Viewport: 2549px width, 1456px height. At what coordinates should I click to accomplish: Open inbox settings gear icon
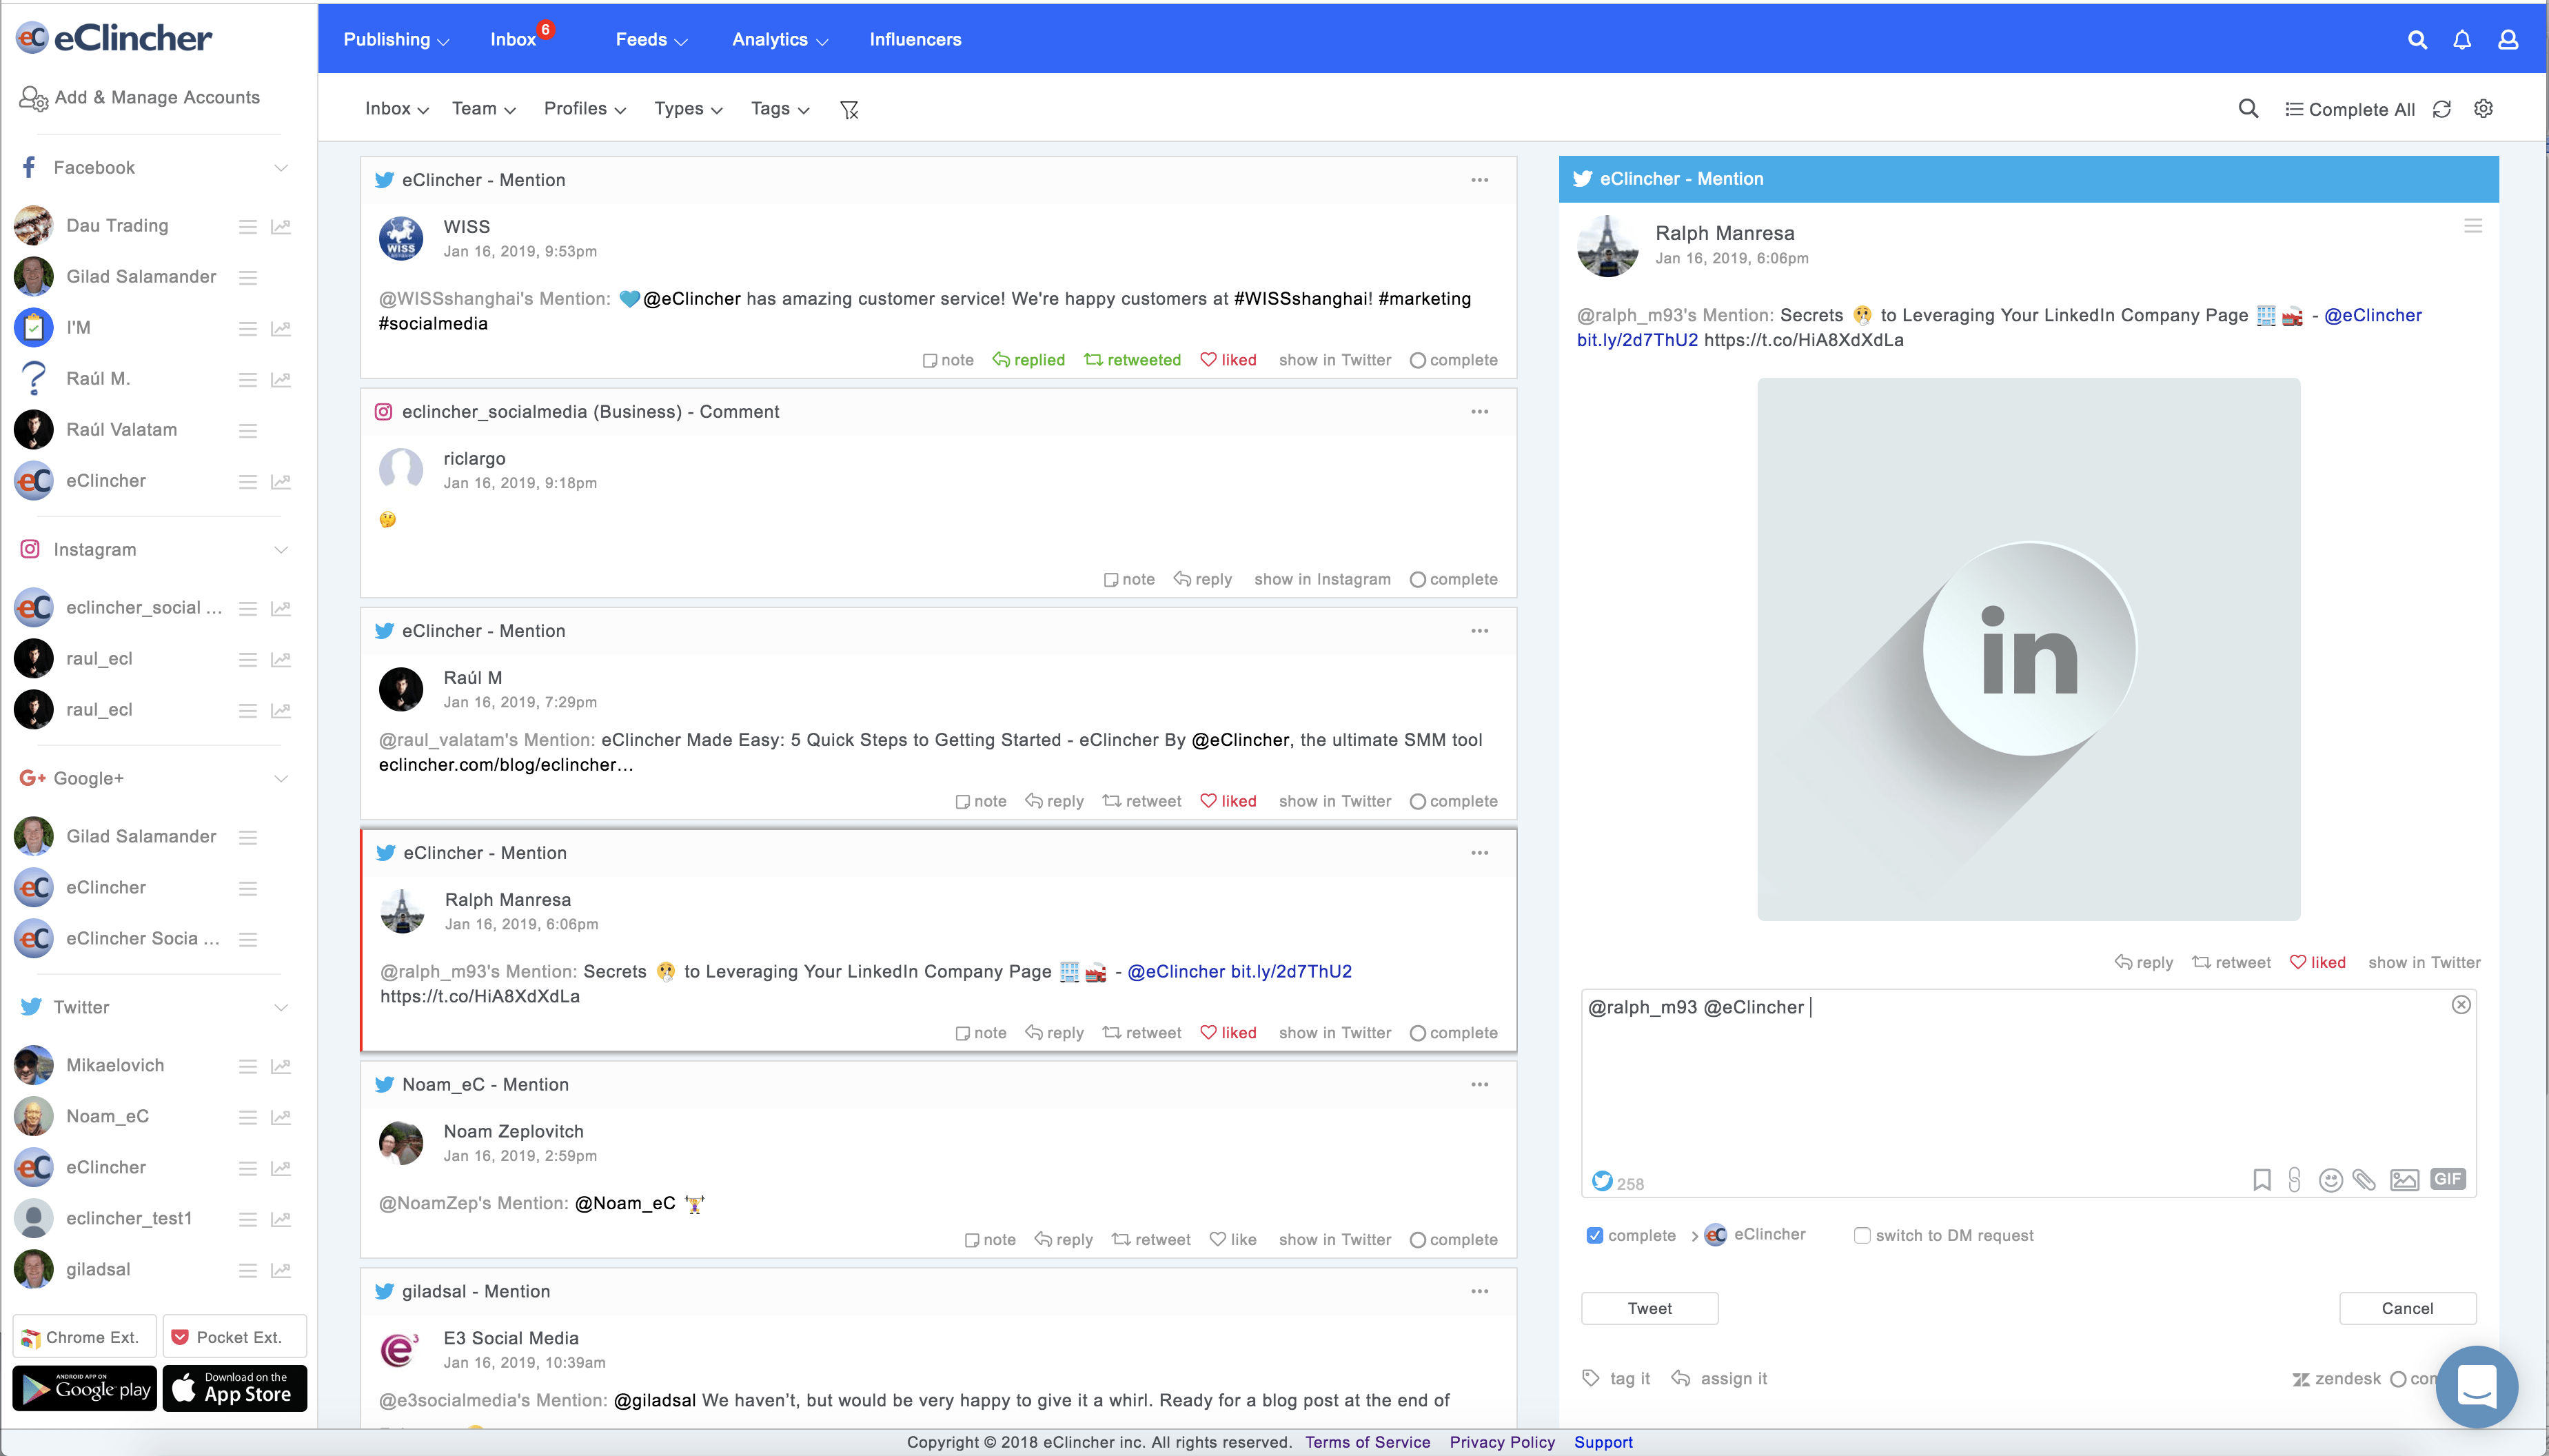point(2483,109)
